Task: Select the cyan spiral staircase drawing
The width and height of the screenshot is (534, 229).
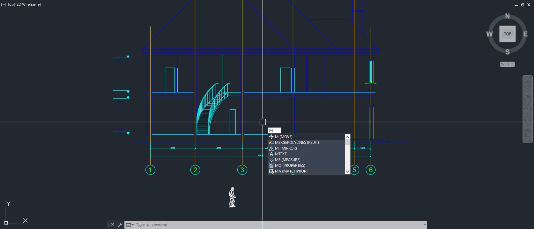Action: tap(213, 108)
